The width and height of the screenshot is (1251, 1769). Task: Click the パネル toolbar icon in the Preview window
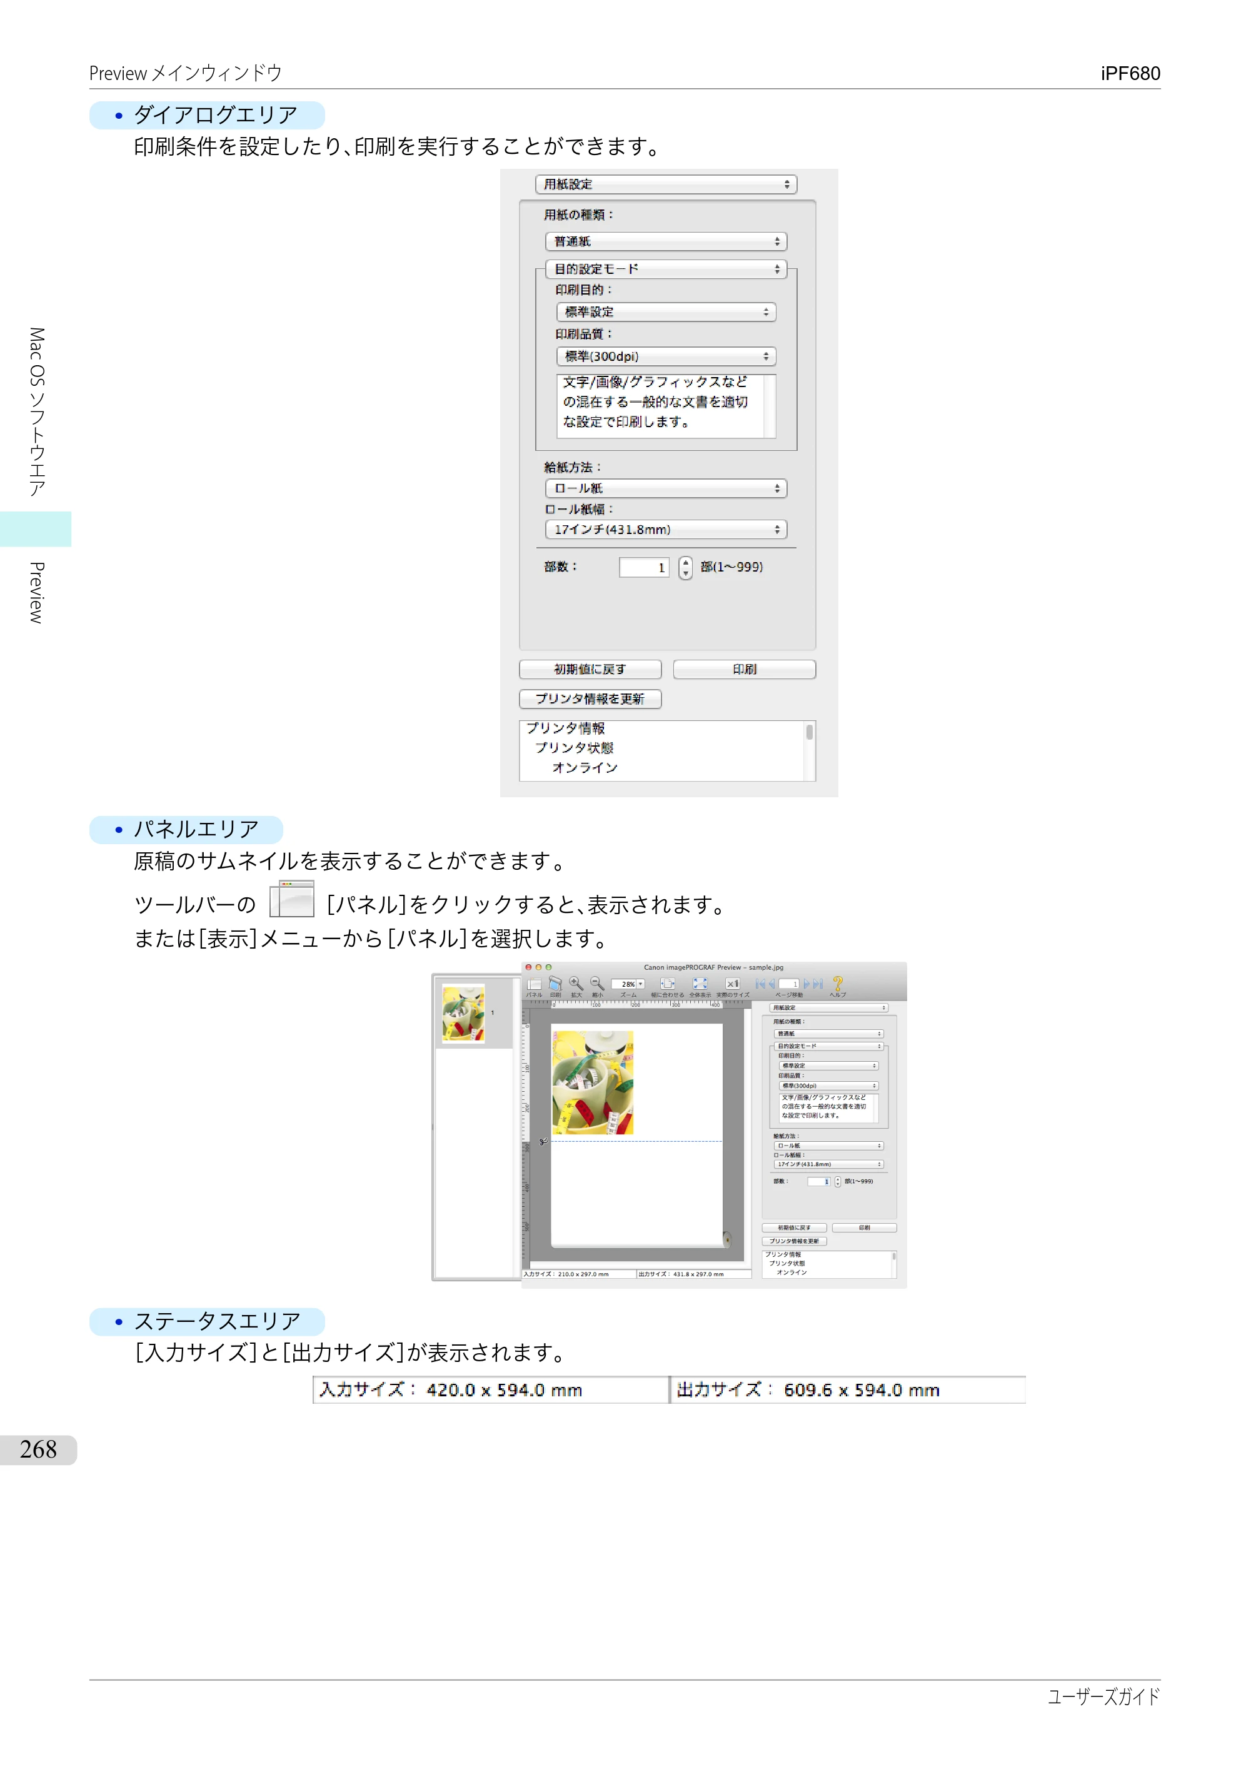click(535, 984)
